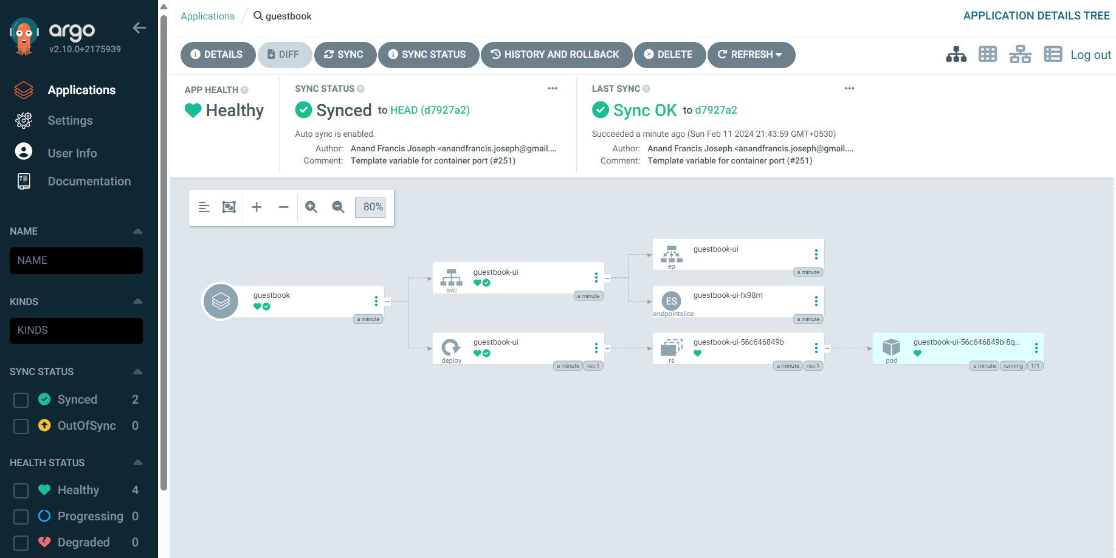The width and height of the screenshot is (1116, 558).
Task: Click the LAST SYNC help icon
Action: 646,89
